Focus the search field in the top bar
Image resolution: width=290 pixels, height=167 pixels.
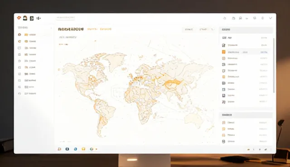(x=65, y=18)
